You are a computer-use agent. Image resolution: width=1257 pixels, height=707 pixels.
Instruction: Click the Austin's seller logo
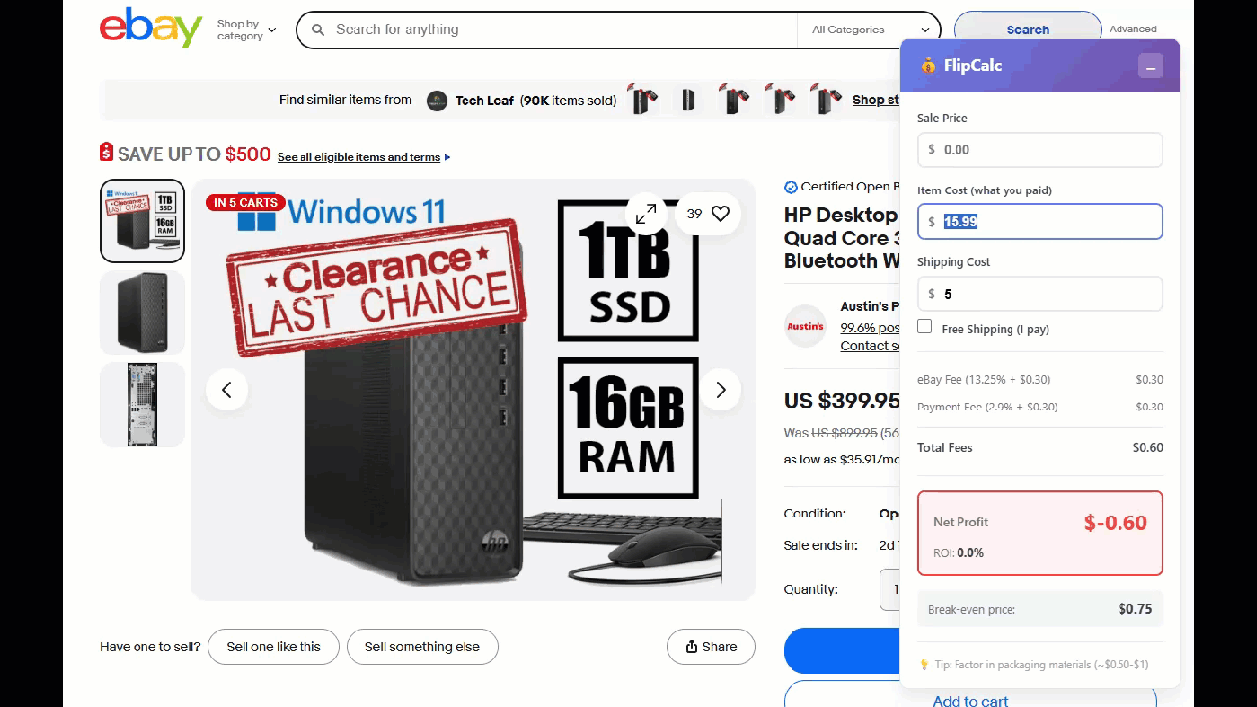805,326
